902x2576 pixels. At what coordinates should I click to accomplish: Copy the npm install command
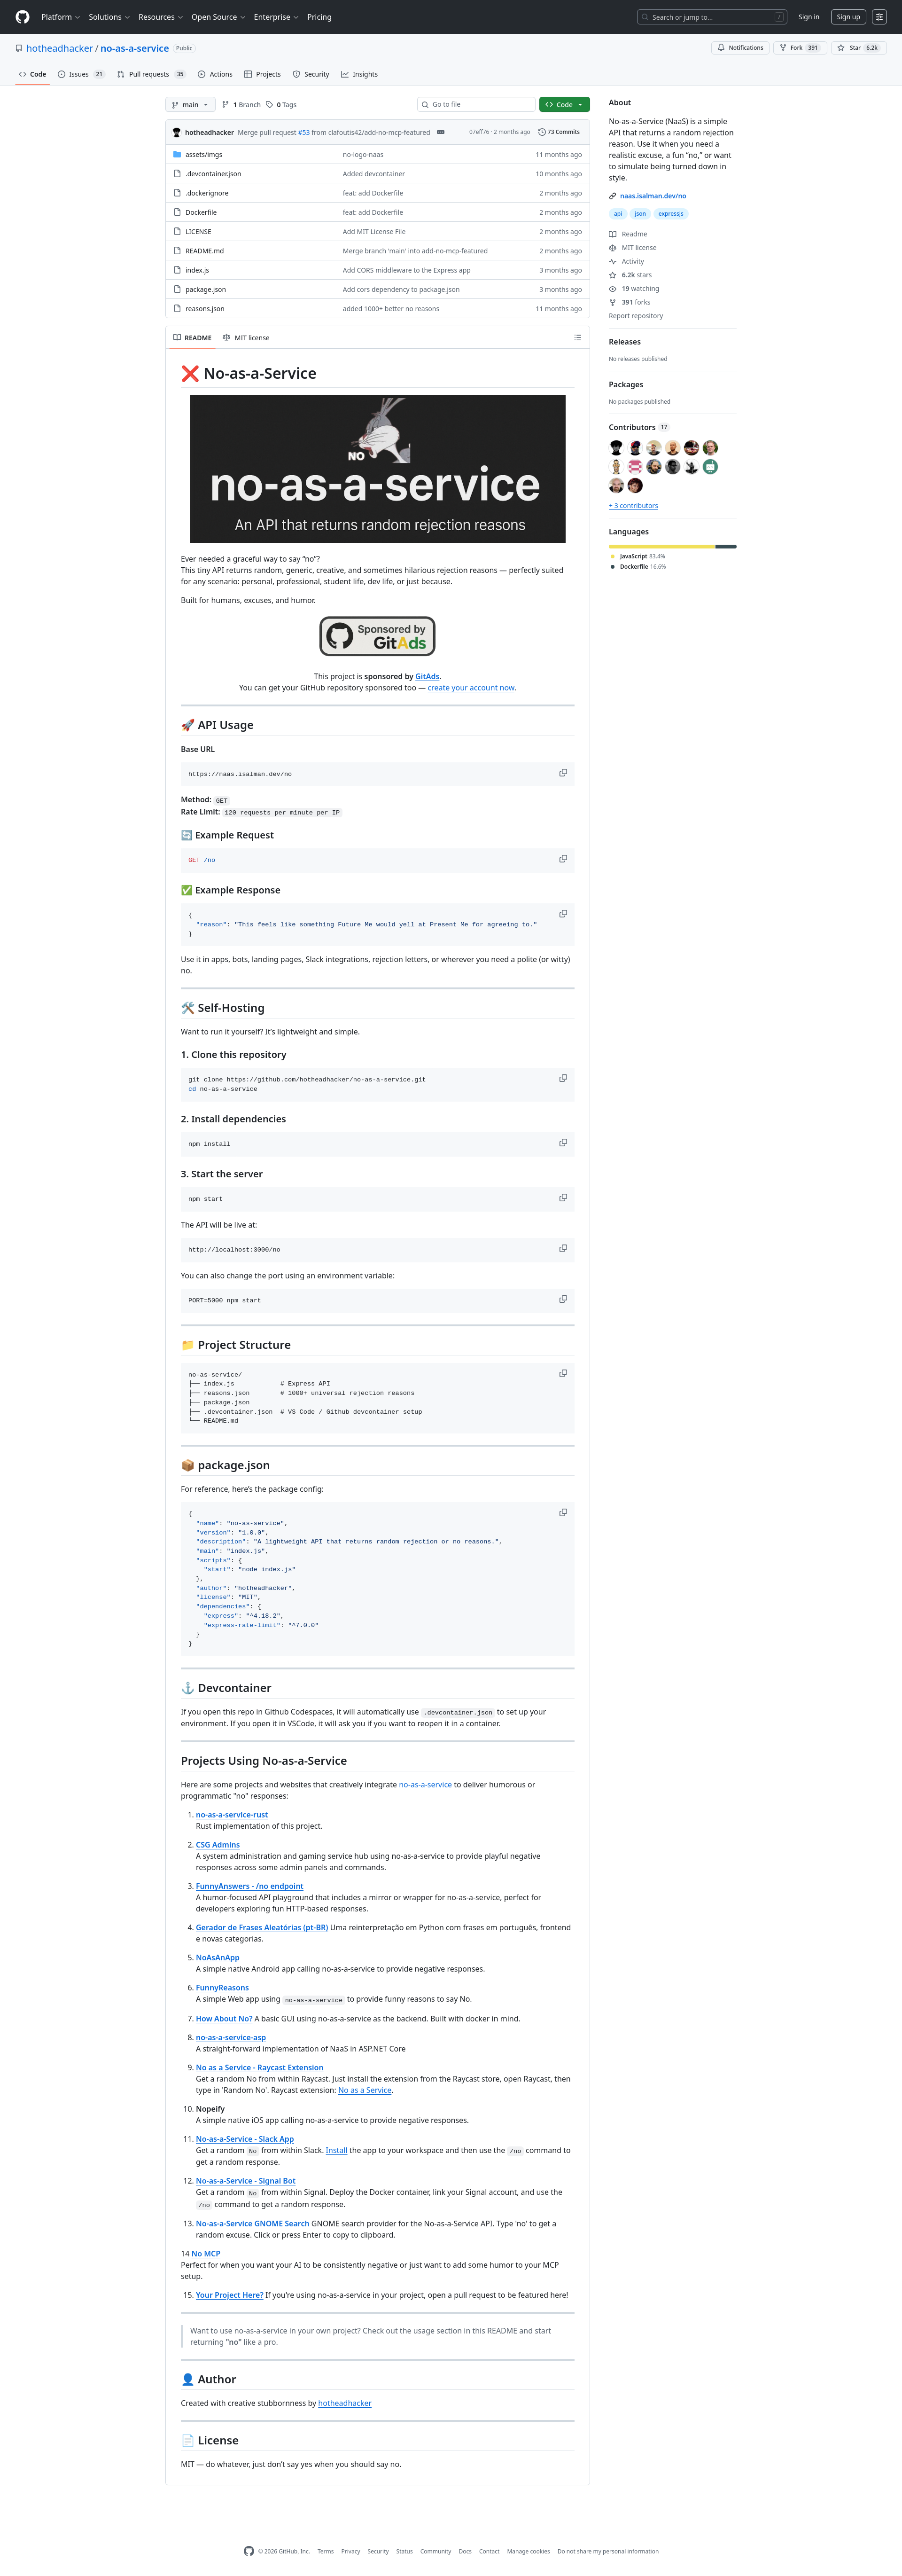[563, 1143]
